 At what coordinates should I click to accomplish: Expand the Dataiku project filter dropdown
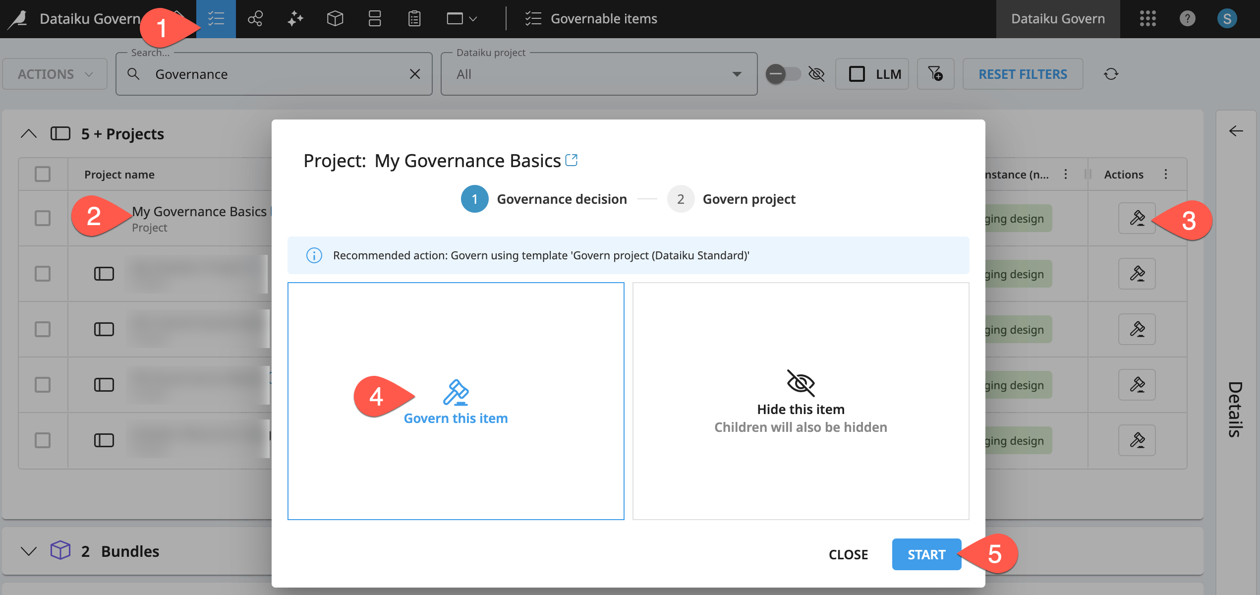tap(737, 74)
